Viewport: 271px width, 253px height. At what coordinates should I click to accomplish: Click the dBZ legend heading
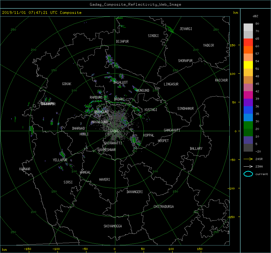(x=255, y=16)
